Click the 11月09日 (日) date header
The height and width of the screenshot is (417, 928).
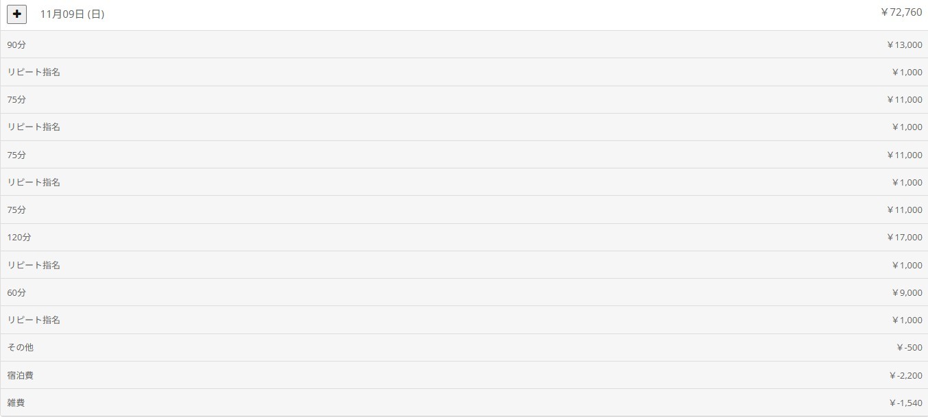pos(72,14)
